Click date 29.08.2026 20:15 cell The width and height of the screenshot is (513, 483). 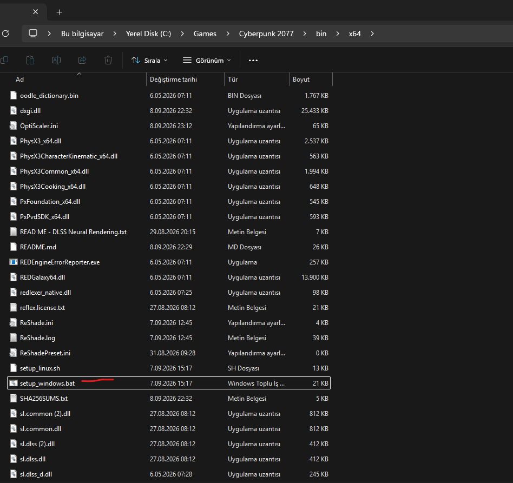point(173,232)
